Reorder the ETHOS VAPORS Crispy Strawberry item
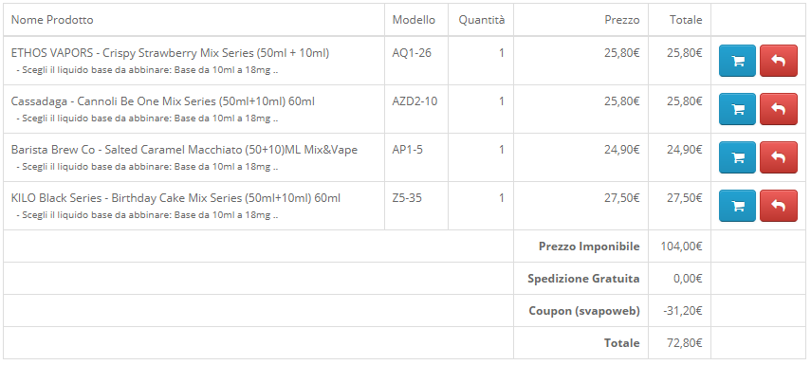 point(737,61)
